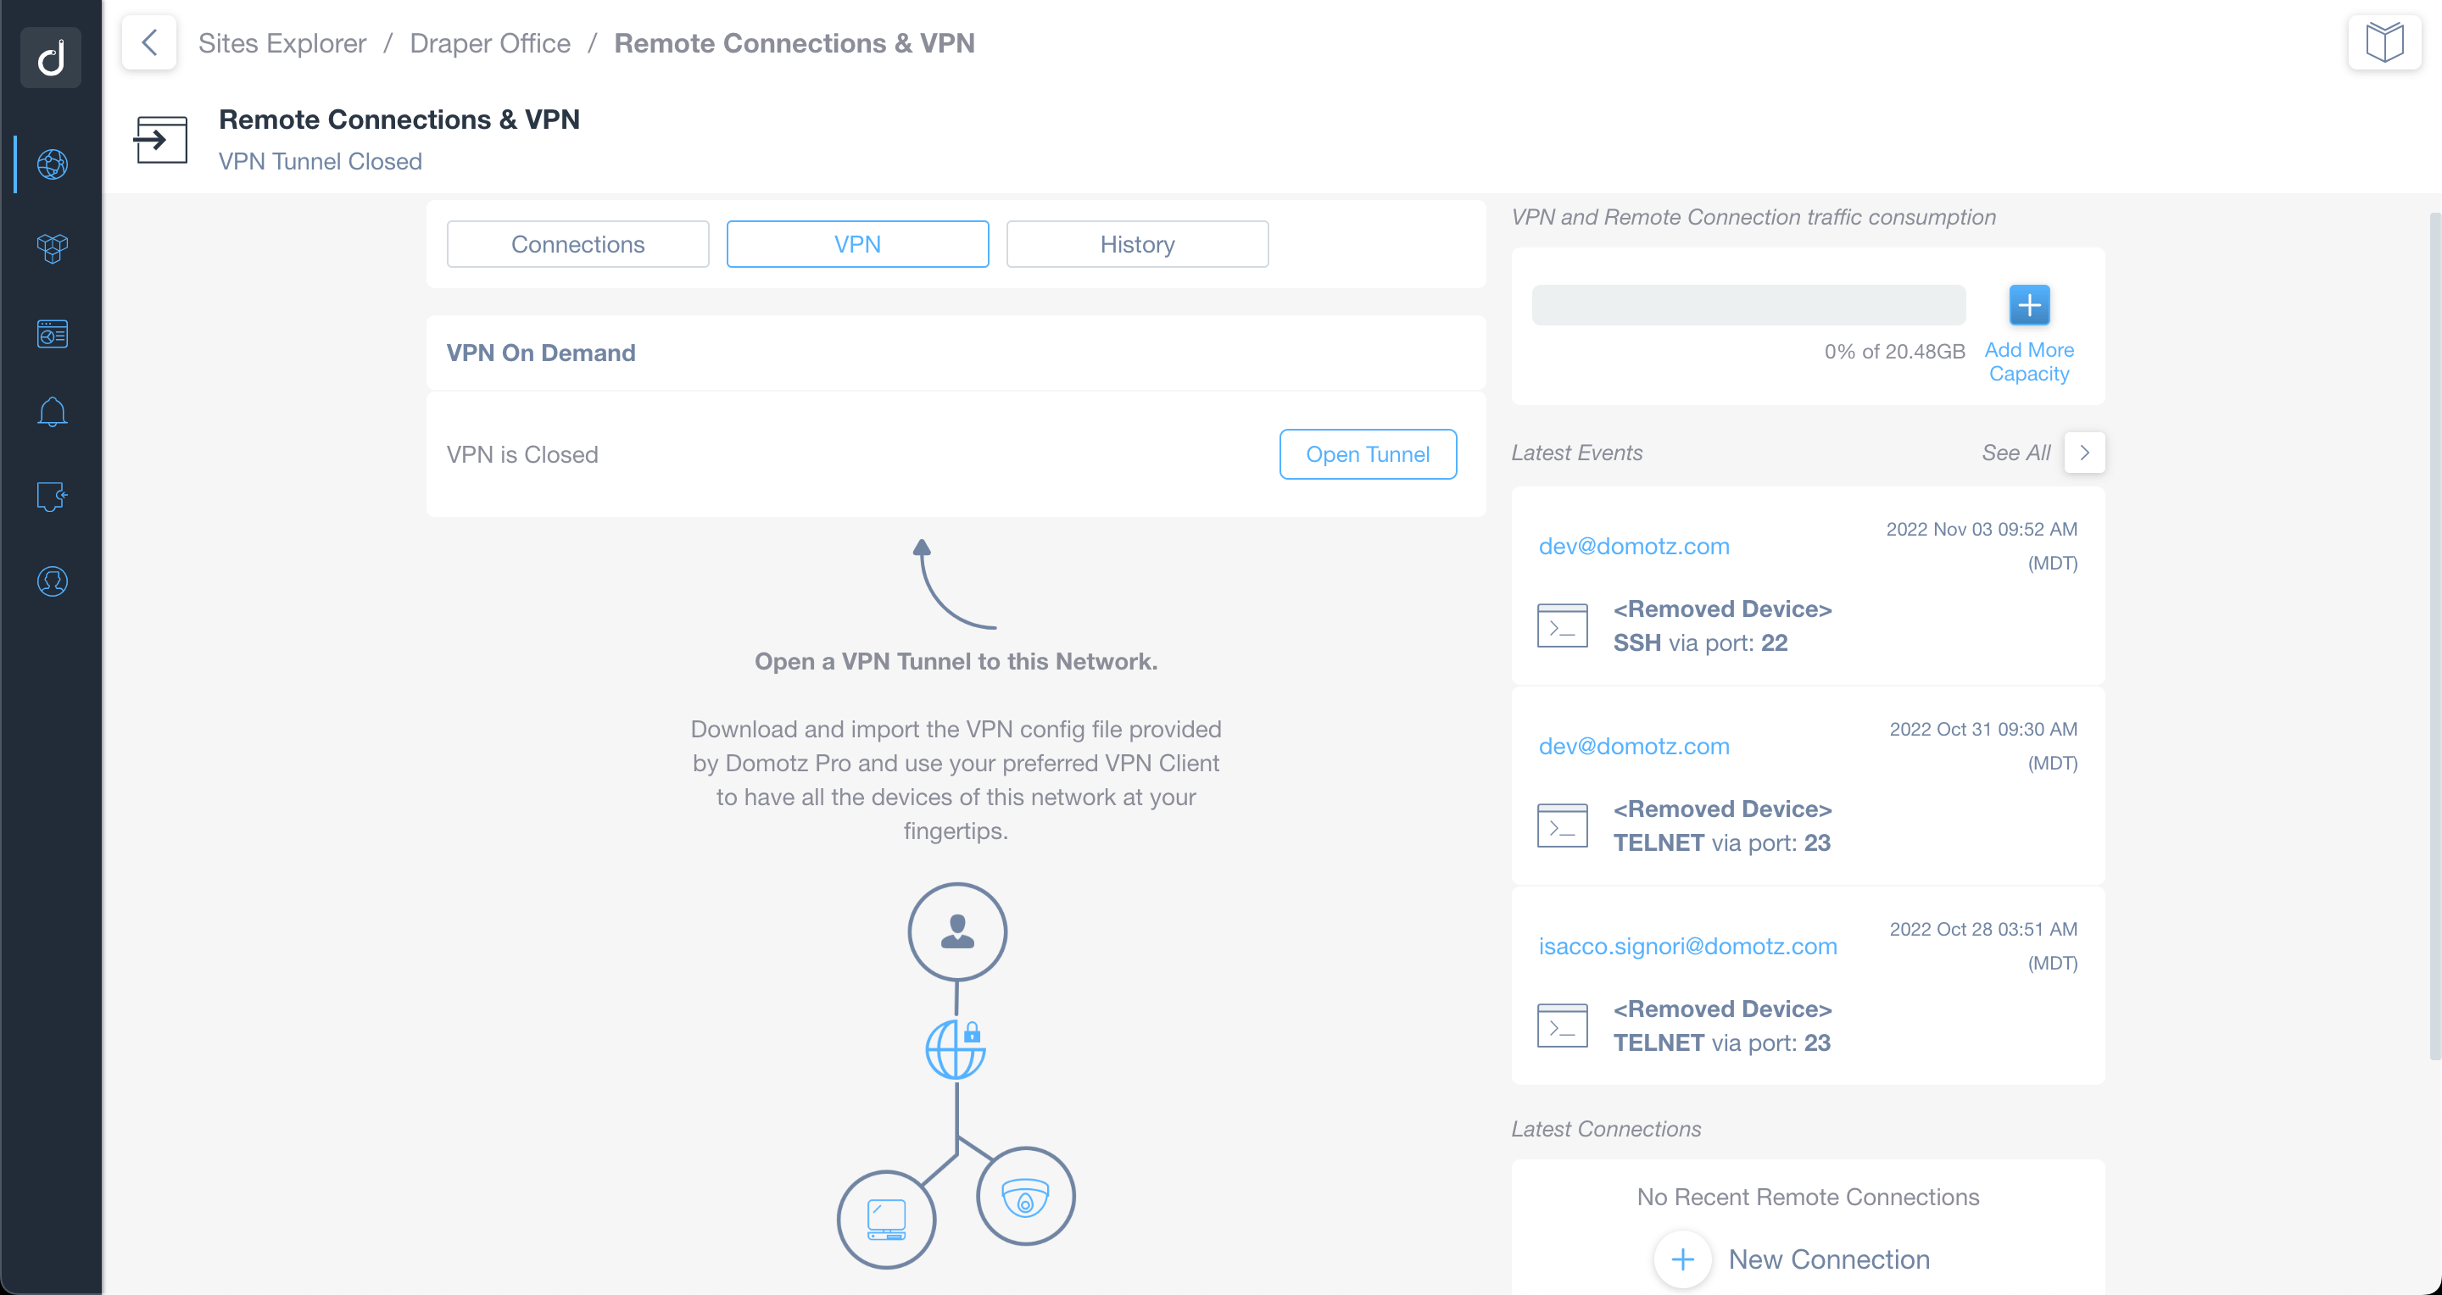Click the traffic consumption progress bar

tap(1748, 305)
